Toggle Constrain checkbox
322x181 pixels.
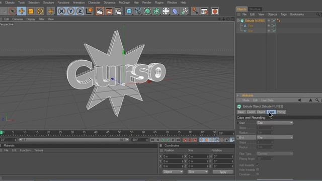click(x=258, y=174)
